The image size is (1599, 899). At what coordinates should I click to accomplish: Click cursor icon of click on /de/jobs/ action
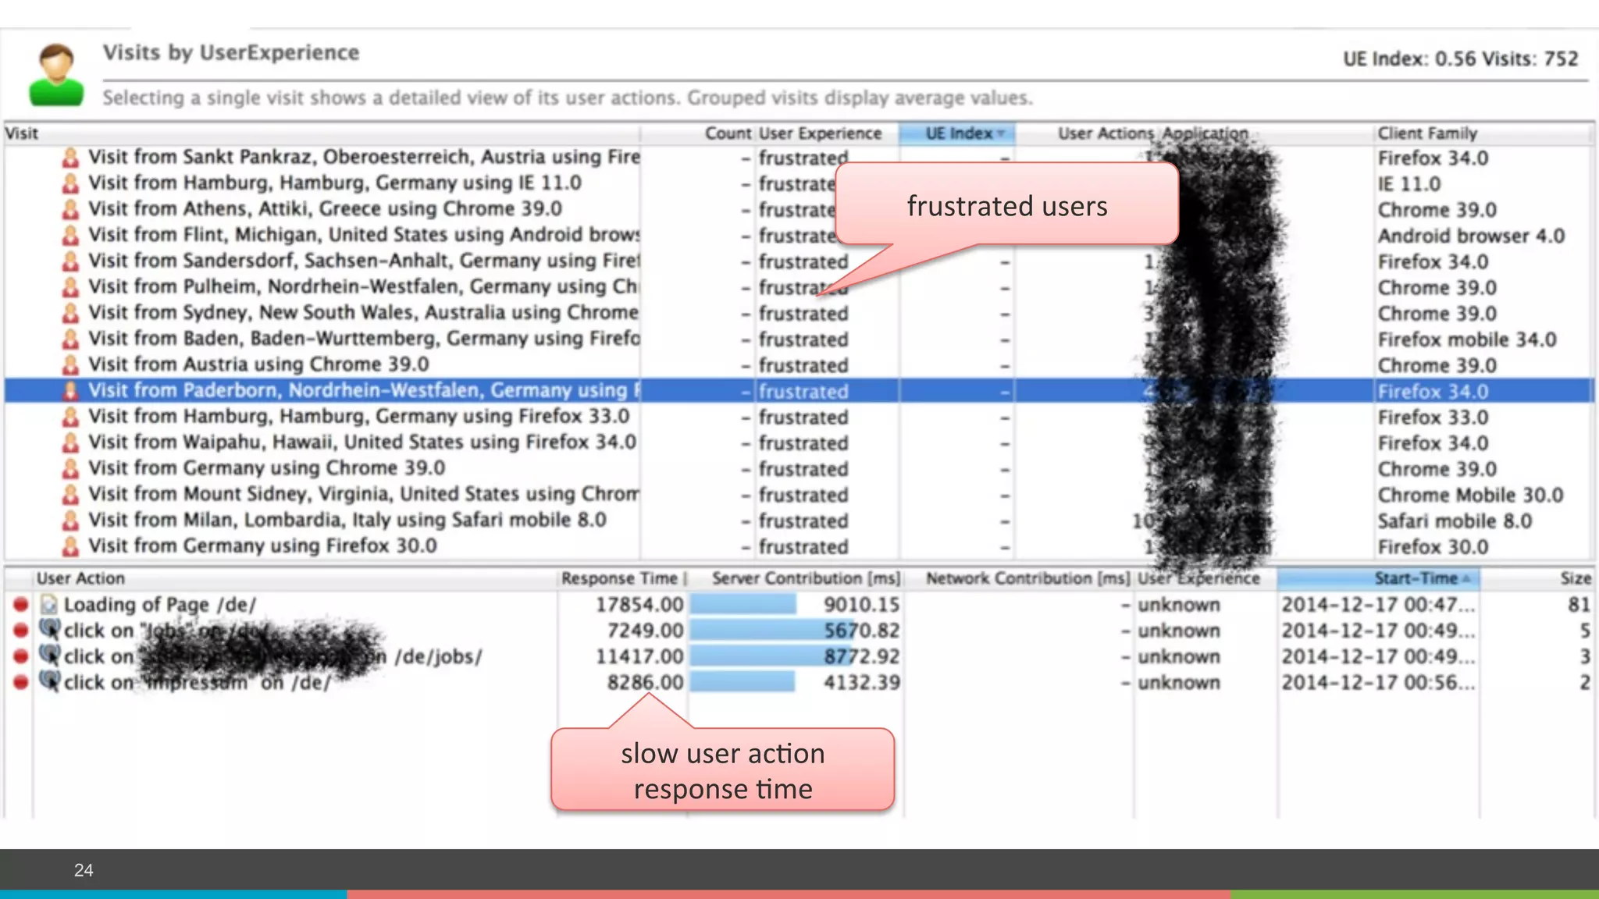coord(49,655)
